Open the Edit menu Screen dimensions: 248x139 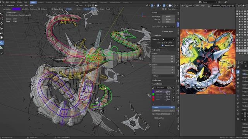tap(7, 2)
